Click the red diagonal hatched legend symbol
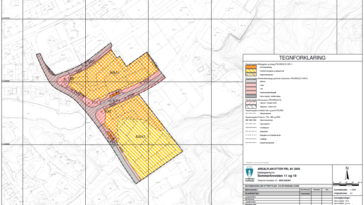Image resolution: width=364 pixels, height=205 pixels. [251, 102]
